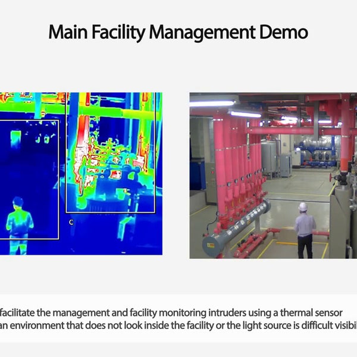
Task: Click the caption line about light source visibility
Action: tap(178, 325)
